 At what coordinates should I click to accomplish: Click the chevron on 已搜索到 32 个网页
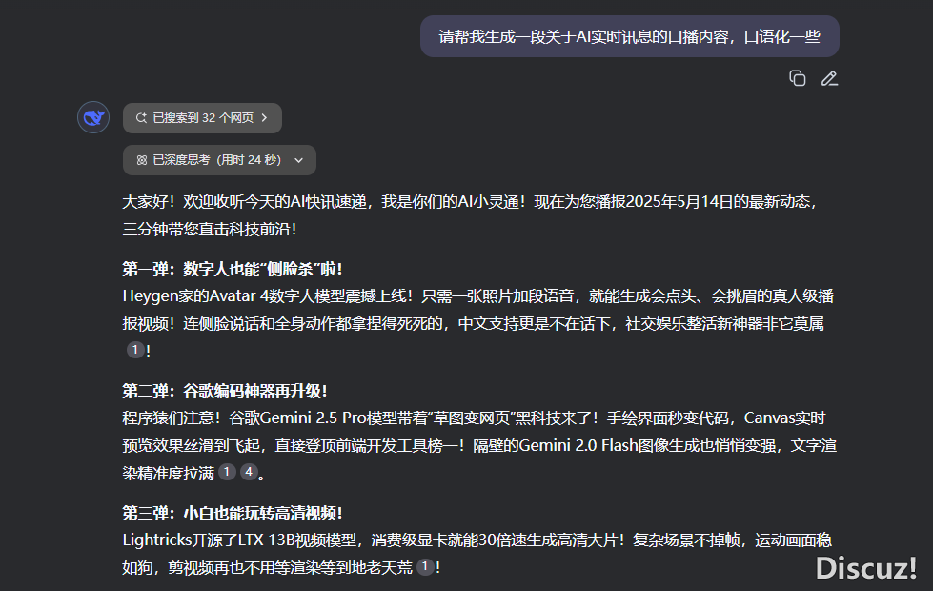265,118
